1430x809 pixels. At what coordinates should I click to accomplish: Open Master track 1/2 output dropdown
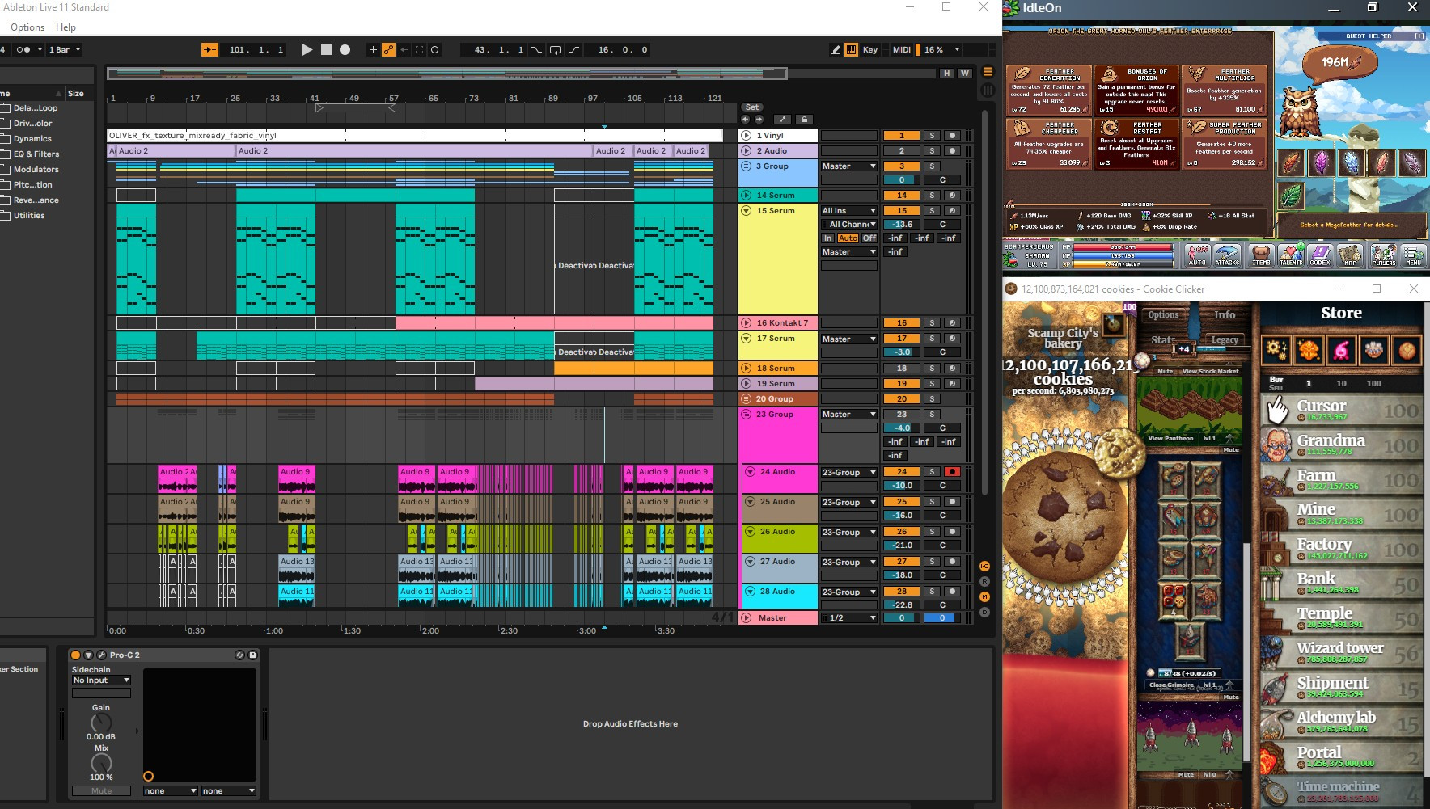coord(849,617)
